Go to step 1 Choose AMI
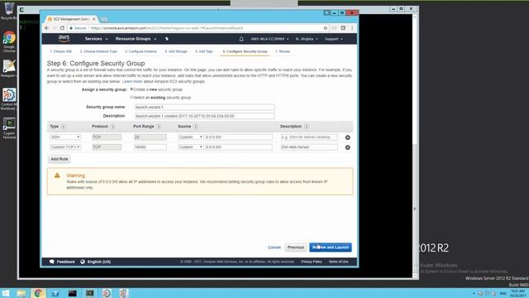Screen dimensions: 529x298 [60, 51]
